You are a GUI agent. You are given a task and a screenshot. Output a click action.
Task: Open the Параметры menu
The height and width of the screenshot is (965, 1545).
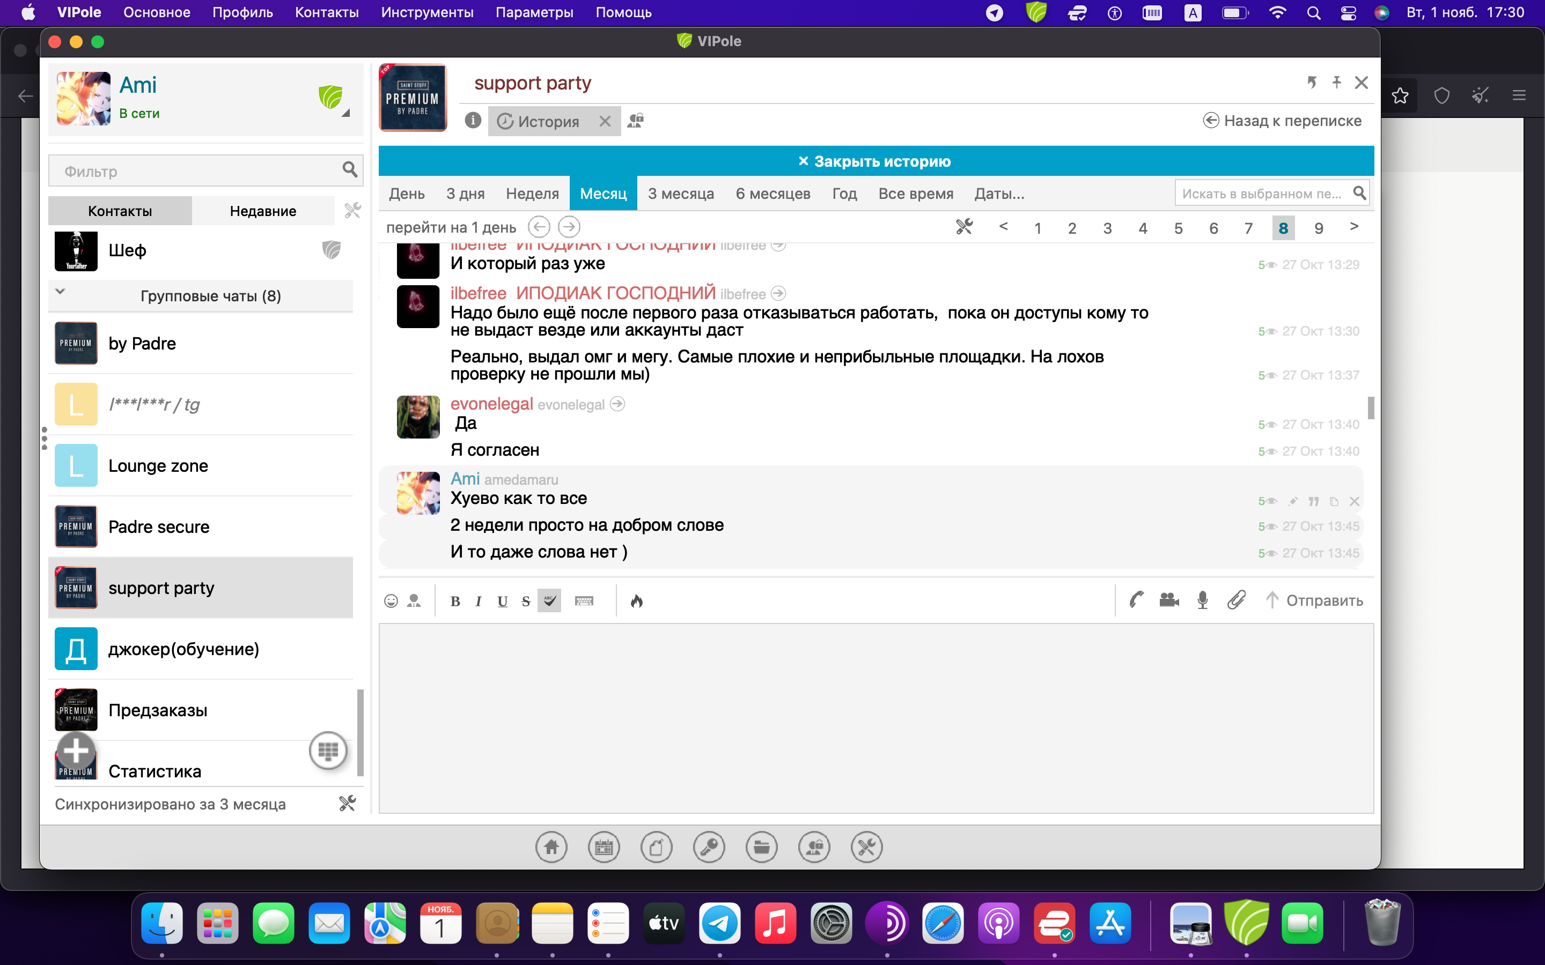click(x=534, y=12)
